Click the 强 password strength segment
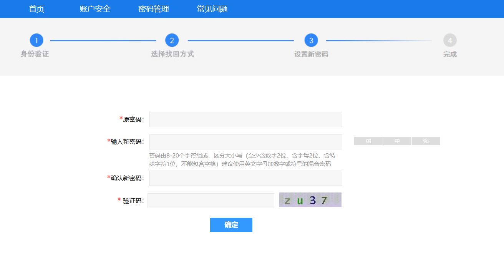This screenshot has height=267, width=504. (x=426, y=141)
